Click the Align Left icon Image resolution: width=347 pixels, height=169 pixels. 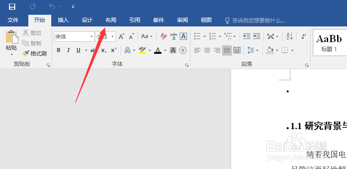[x=197, y=50]
